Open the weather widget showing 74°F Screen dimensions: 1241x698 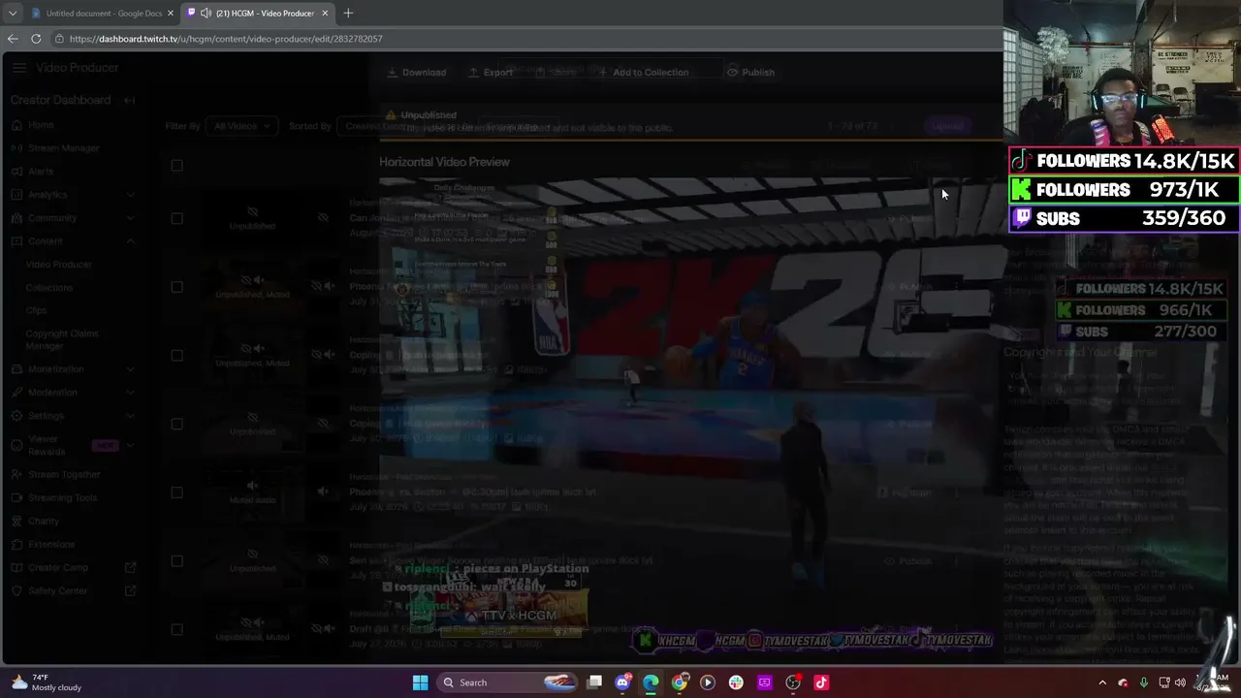[x=47, y=682]
